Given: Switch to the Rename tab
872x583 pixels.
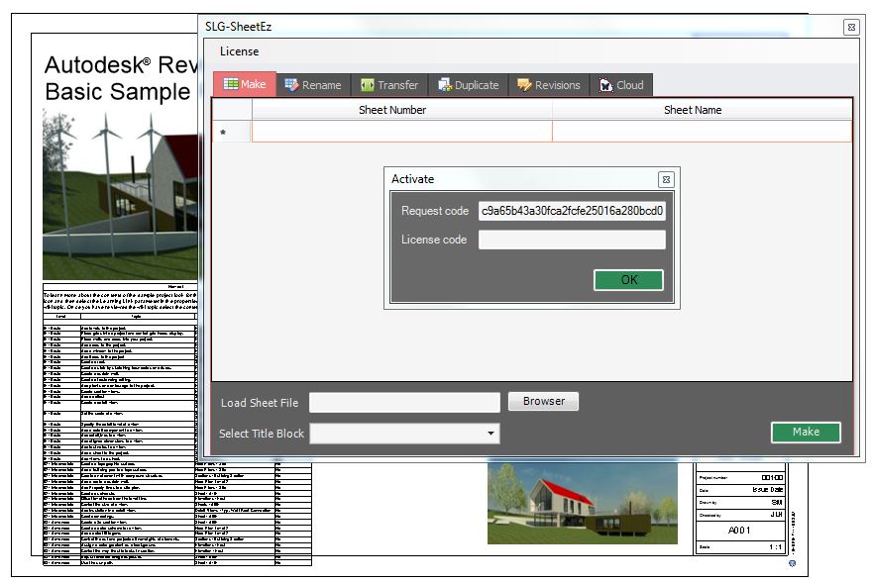Looking at the screenshot, I should coord(313,85).
